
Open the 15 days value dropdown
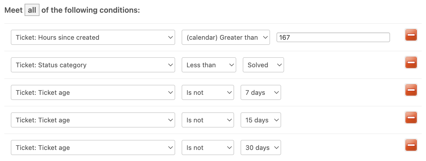tap(261, 120)
